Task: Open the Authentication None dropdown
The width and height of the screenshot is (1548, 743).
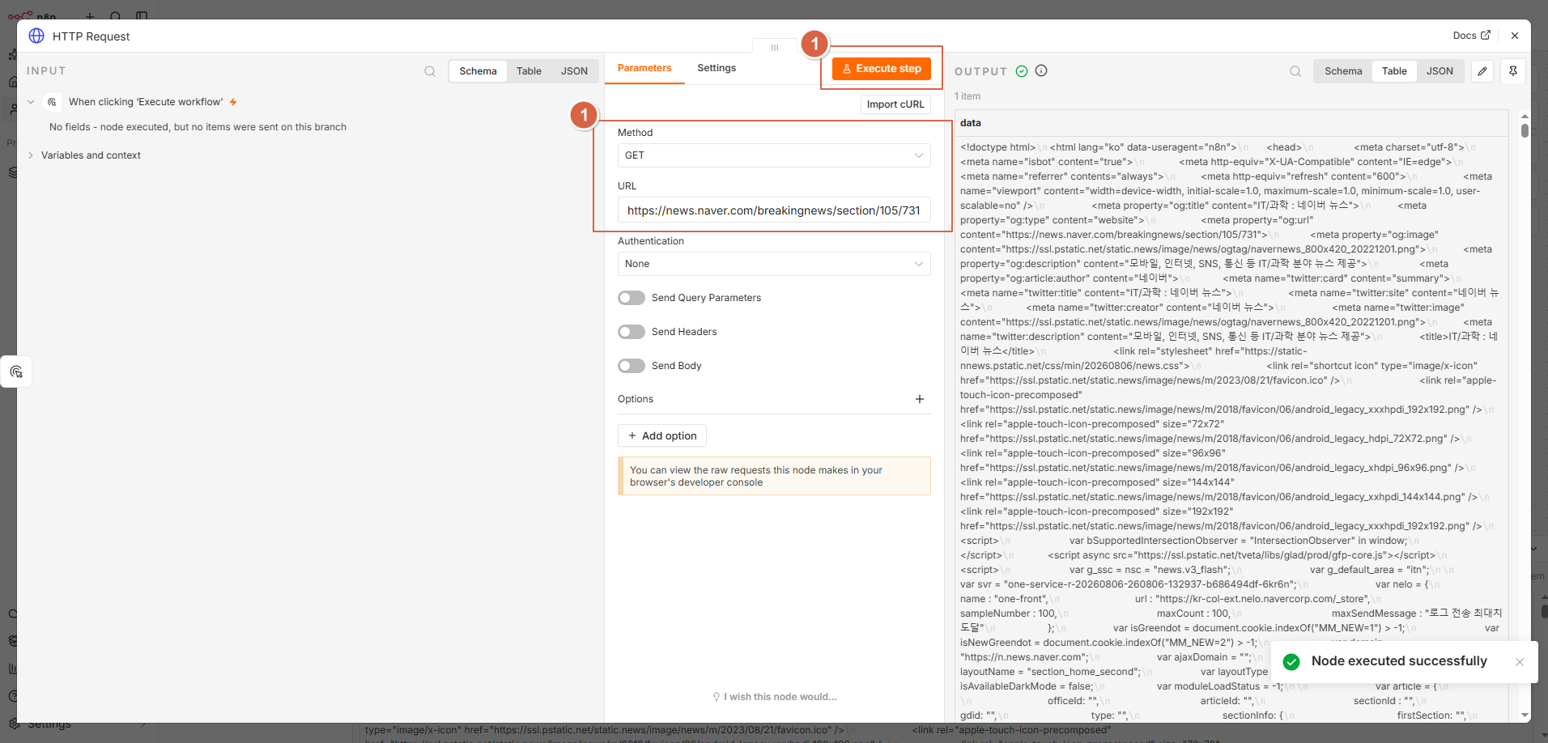Action: (x=774, y=264)
